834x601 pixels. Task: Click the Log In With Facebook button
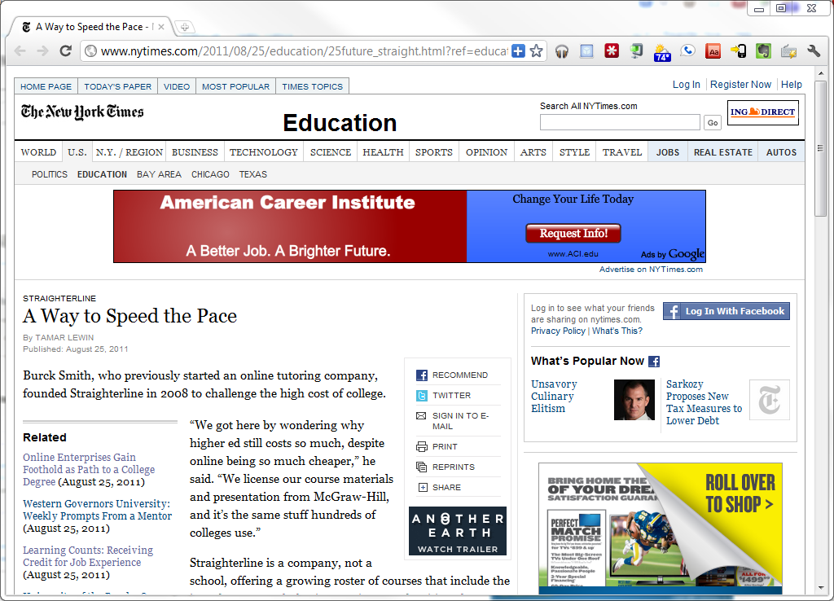tap(726, 311)
